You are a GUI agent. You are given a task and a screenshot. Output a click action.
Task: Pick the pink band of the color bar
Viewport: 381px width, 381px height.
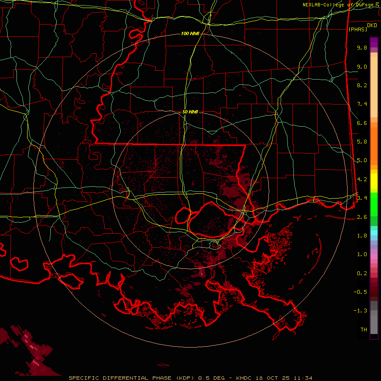(x=374, y=257)
